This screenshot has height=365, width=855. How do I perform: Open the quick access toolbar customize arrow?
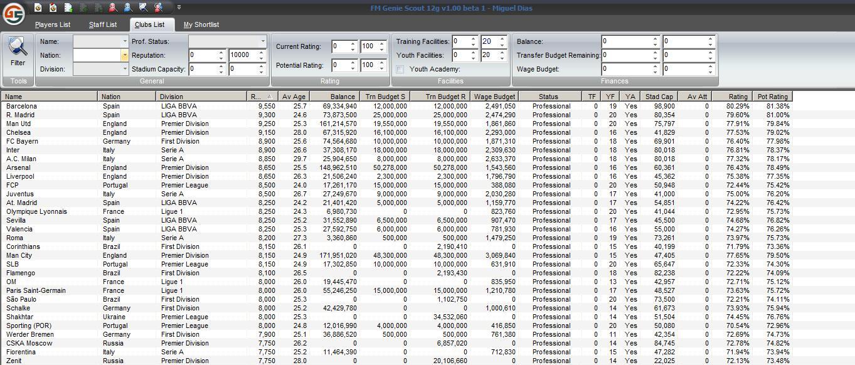pos(179,8)
